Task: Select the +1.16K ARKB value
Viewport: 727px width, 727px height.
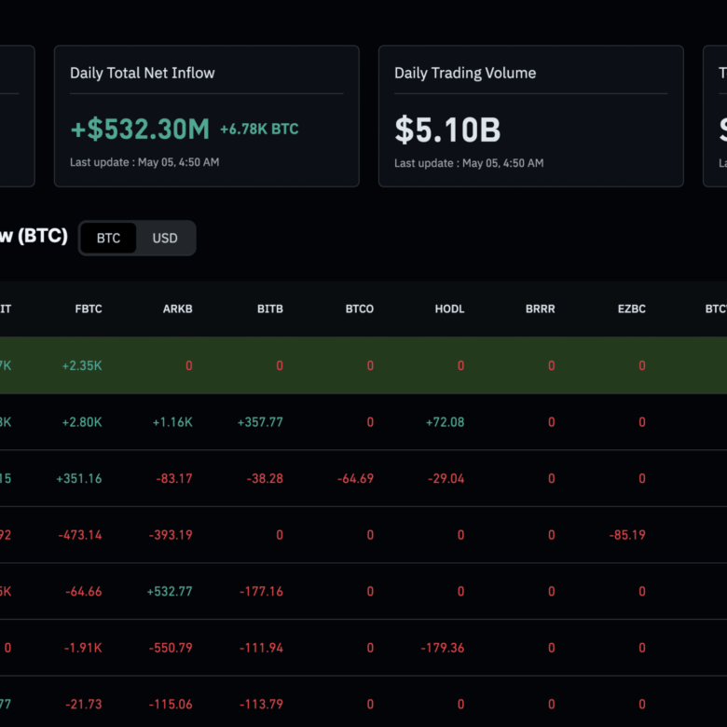Action: pos(172,422)
